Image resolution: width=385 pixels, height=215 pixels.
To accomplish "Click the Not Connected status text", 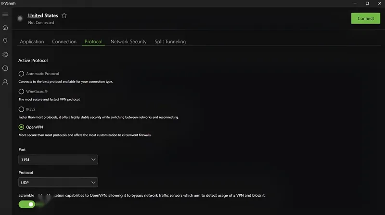I will click(41, 22).
